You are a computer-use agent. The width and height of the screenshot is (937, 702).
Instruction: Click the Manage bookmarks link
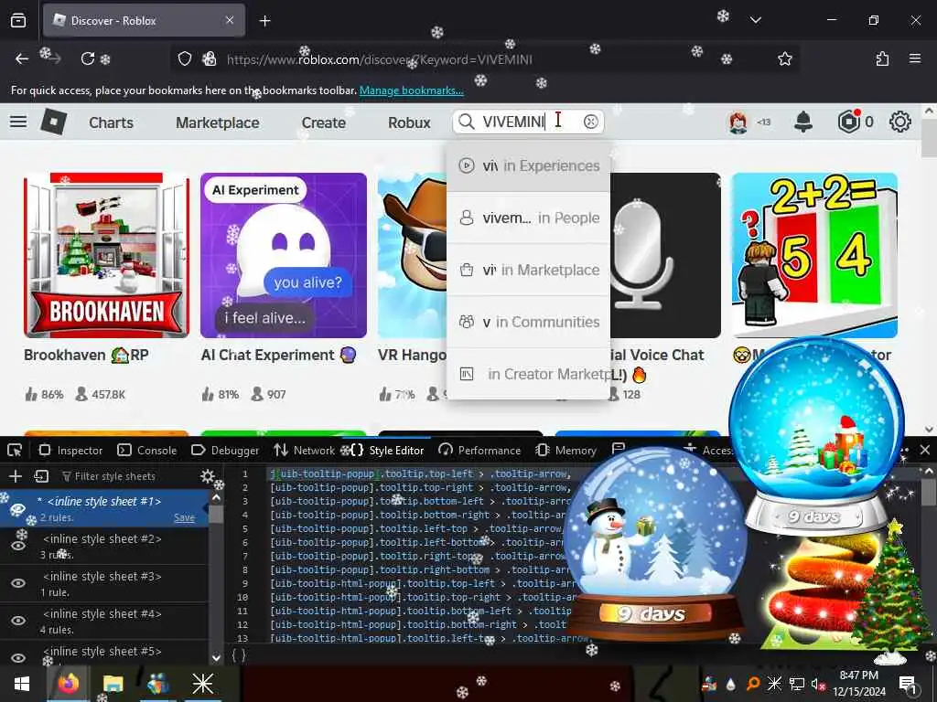coord(411,90)
